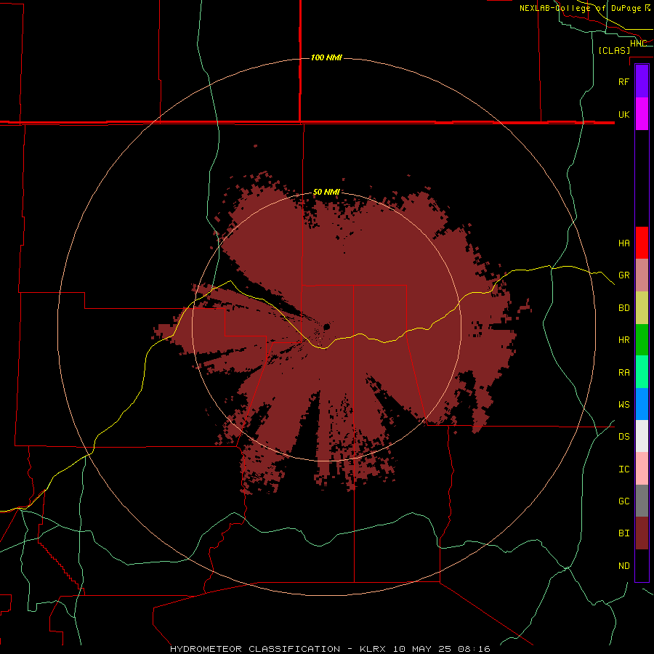Image resolution: width=654 pixels, height=654 pixels.
Task: Select the GR pink legend swatch
Action: 642,275
